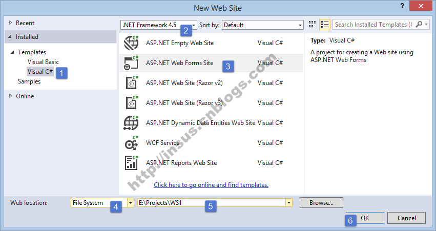This screenshot has height=231, width=436.
Task: Click the Search Installed Templates field
Action: [x=373, y=25]
